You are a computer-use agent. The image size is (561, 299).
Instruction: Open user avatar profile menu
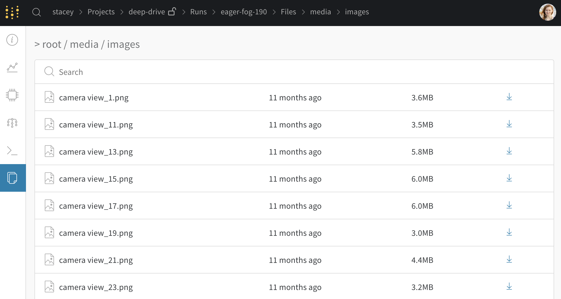[x=547, y=12]
